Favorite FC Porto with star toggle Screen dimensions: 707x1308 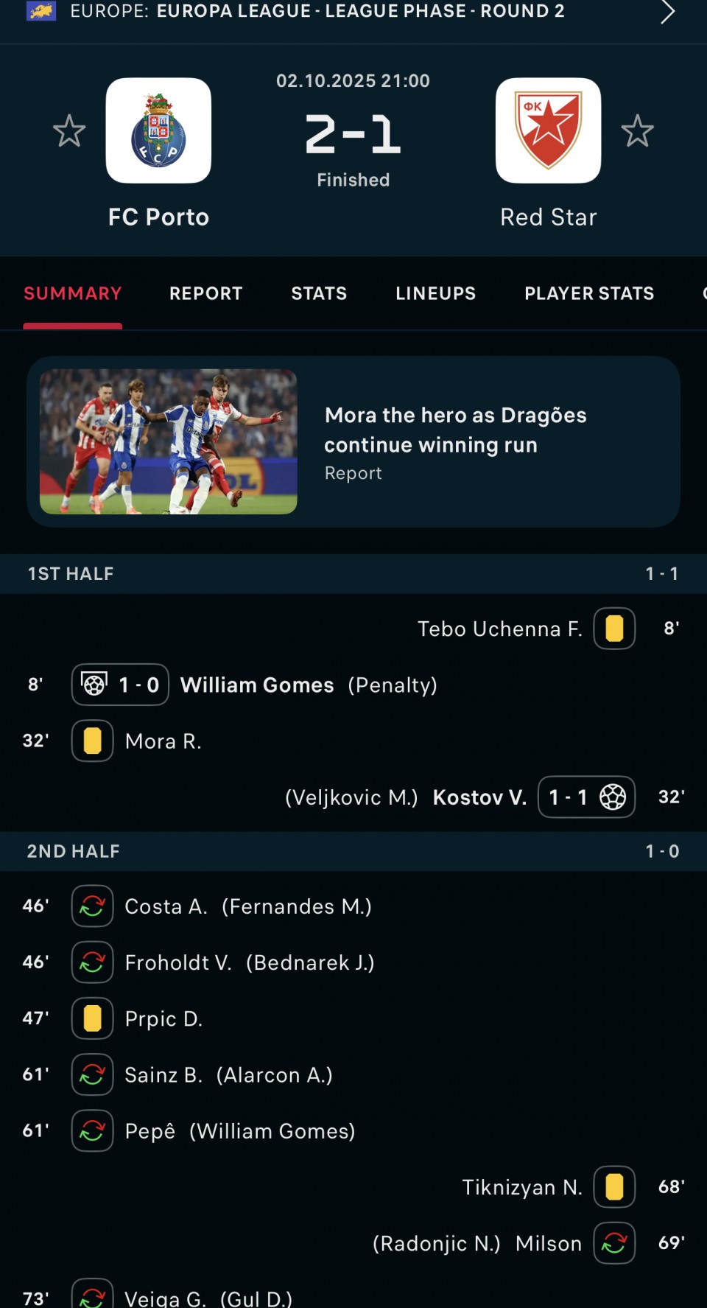click(x=69, y=131)
